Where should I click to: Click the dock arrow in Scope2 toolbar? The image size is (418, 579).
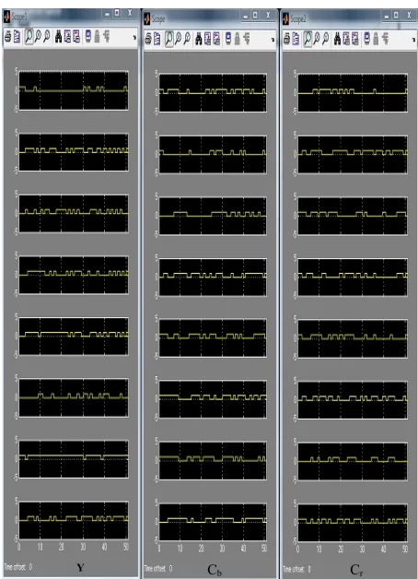click(x=413, y=40)
